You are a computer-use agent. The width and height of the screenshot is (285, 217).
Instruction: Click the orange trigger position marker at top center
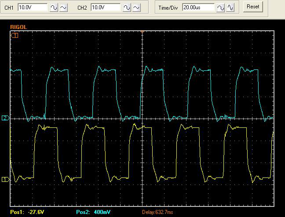(142, 32)
